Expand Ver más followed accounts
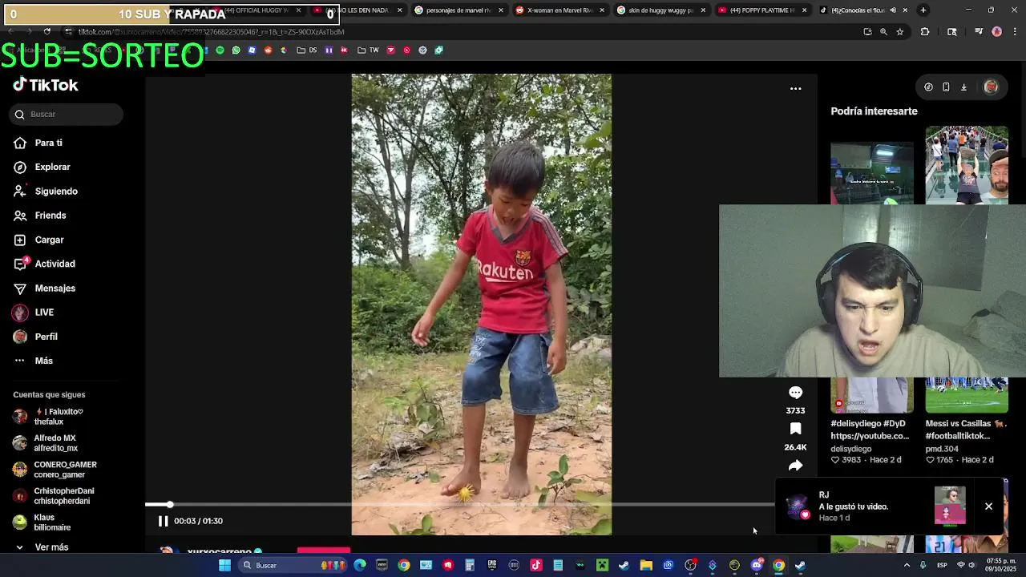 coord(51,547)
